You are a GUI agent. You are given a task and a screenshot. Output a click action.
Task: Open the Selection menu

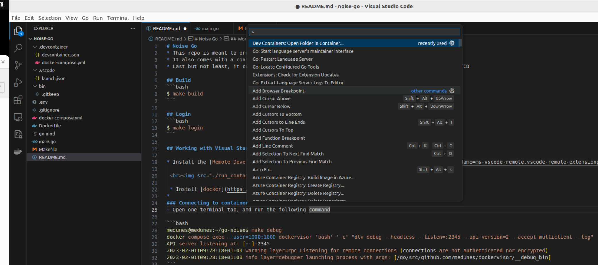[x=50, y=18]
